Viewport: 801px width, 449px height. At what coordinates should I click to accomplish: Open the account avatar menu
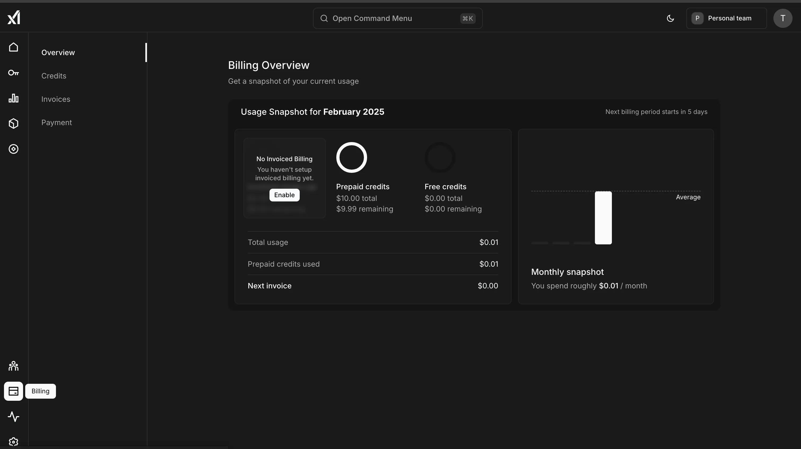(783, 18)
